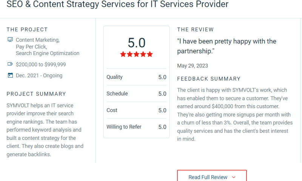Select the Content Marketing service text

37,40
